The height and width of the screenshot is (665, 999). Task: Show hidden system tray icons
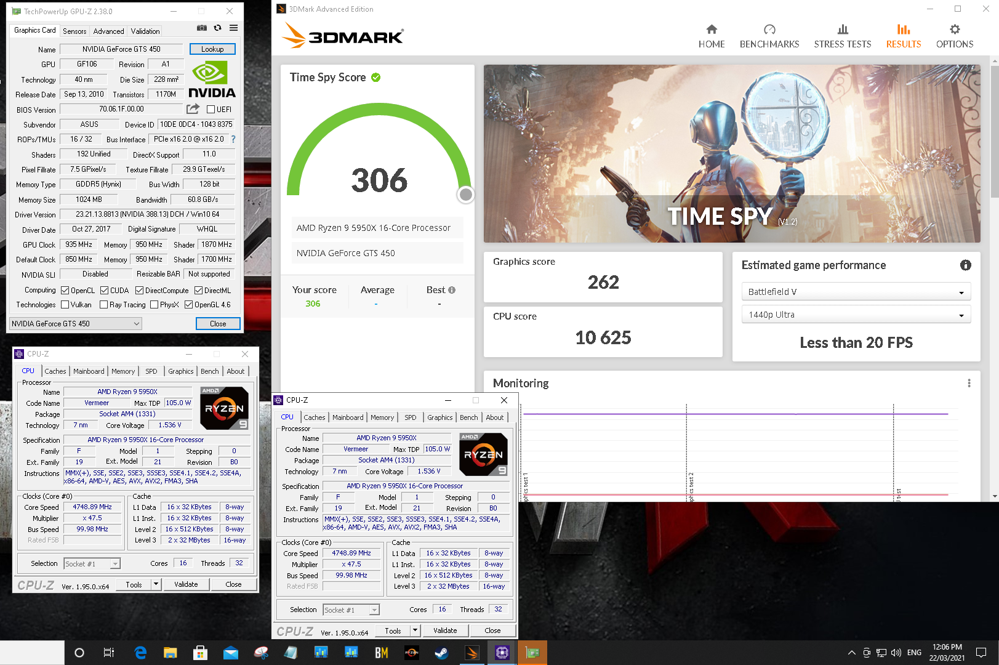[851, 653]
